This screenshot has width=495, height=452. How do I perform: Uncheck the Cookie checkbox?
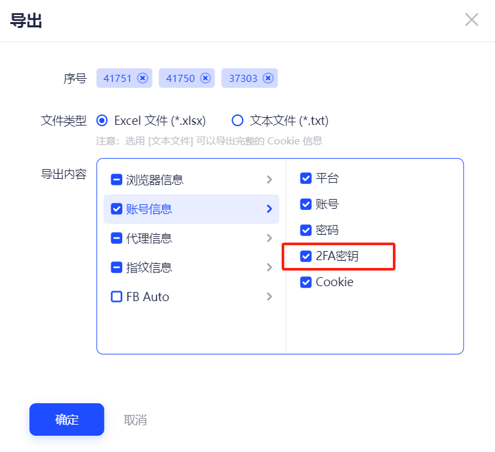coord(306,282)
